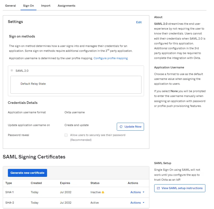214x209 pixels.
Task: Click the Default Relay State field
Action: (x=76, y=84)
